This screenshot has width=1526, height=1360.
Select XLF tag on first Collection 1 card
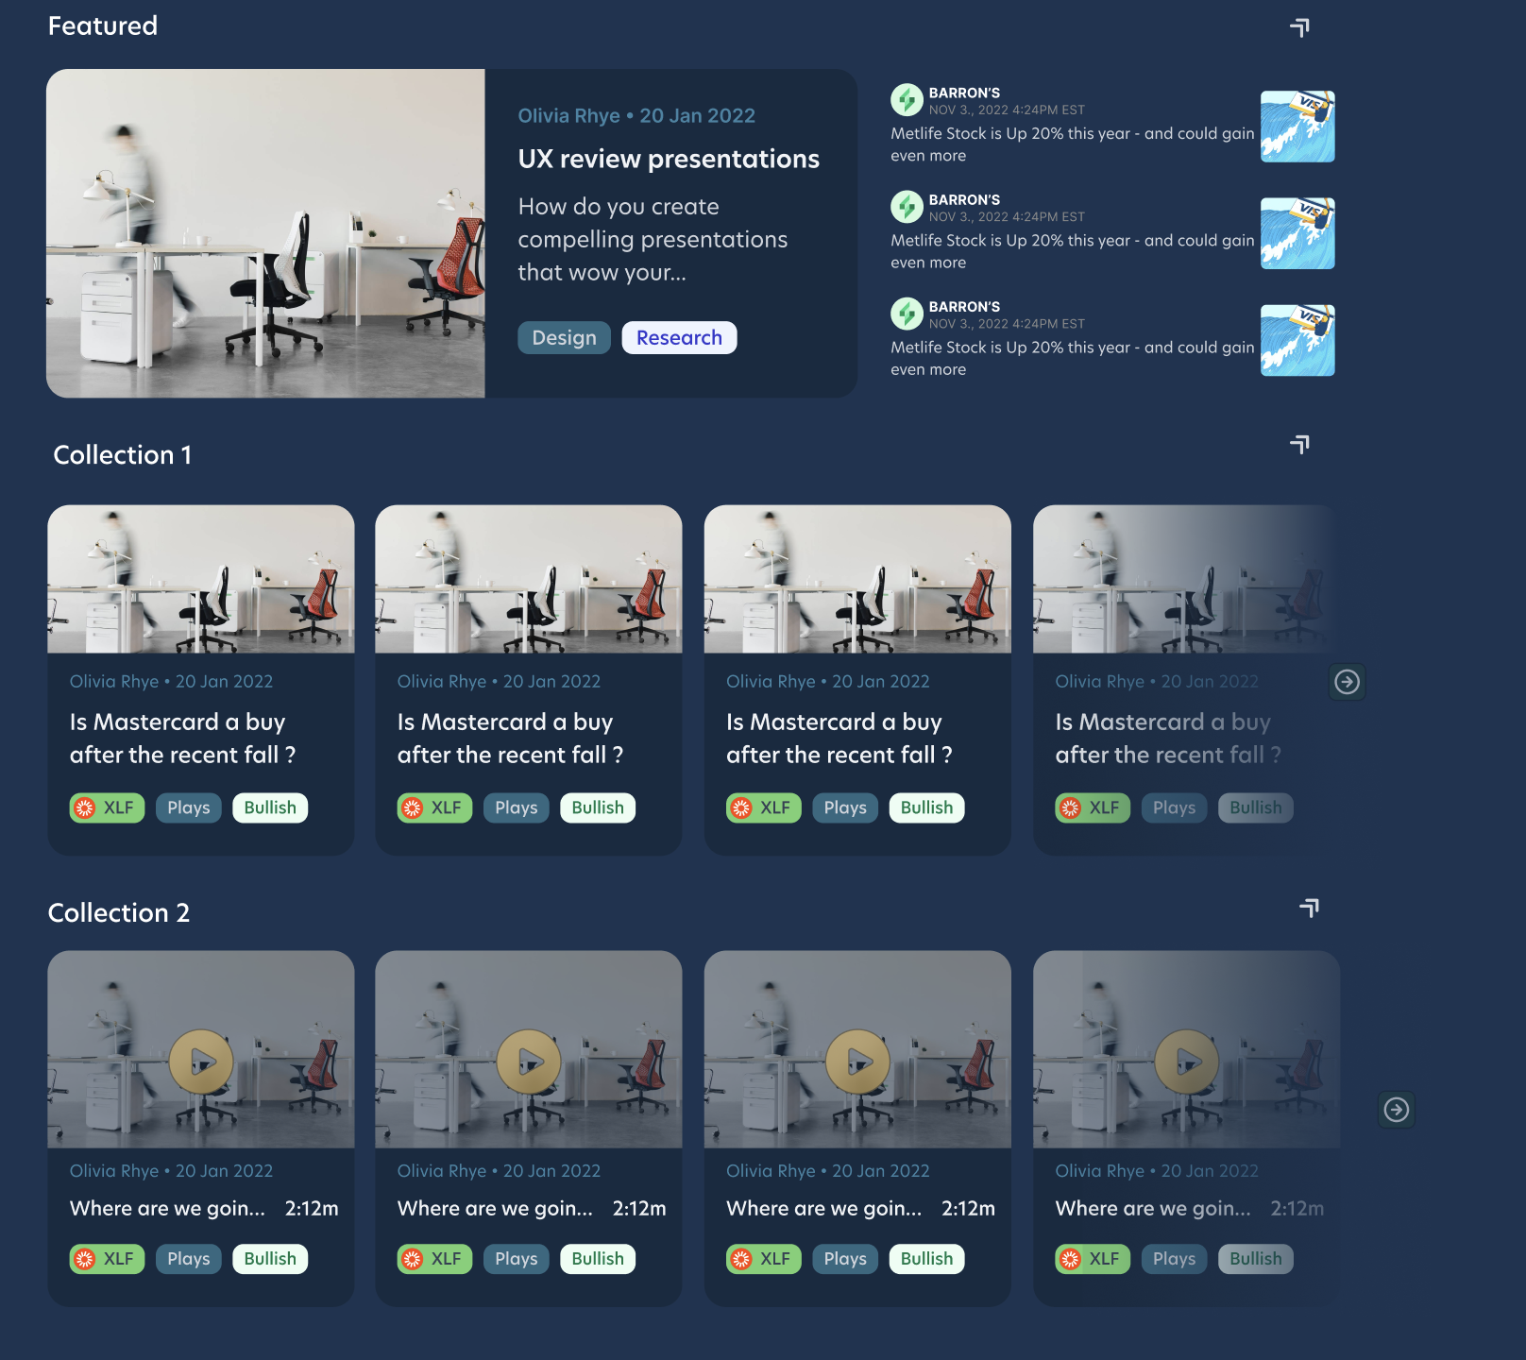point(107,807)
